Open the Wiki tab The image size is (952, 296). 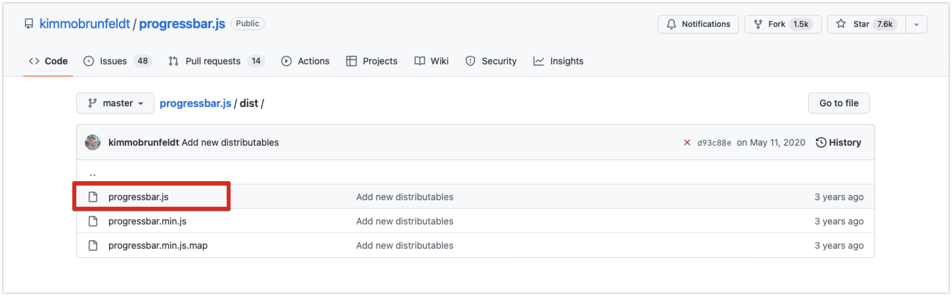(432, 61)
